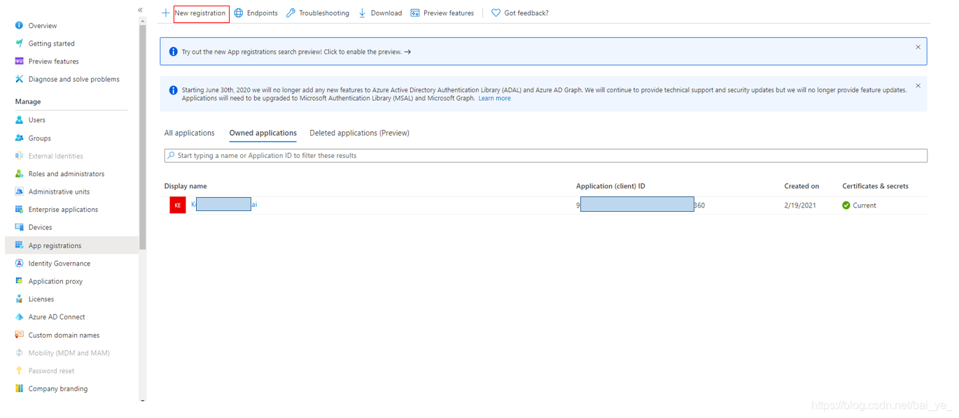This screenshot has width=959, height=418.
Task: Sort by Display name column header
Action: pyautogui.click(x=185, y=186)
